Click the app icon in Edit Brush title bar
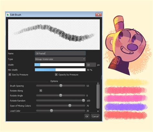 8,15
